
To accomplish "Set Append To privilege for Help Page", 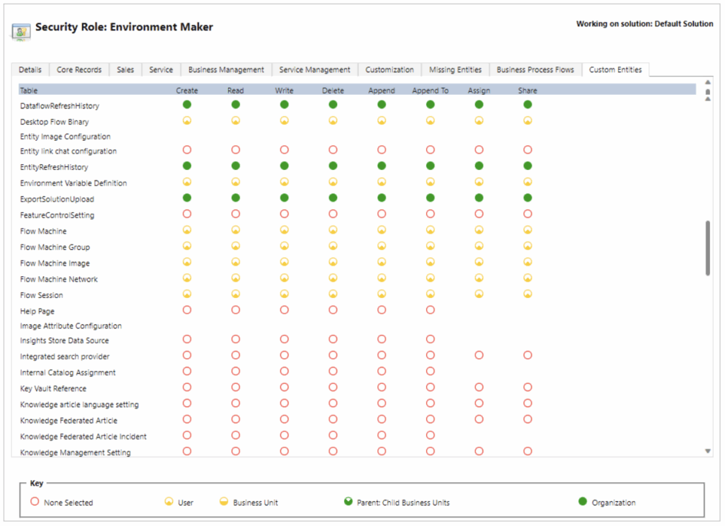I will [x=430, y=309].
